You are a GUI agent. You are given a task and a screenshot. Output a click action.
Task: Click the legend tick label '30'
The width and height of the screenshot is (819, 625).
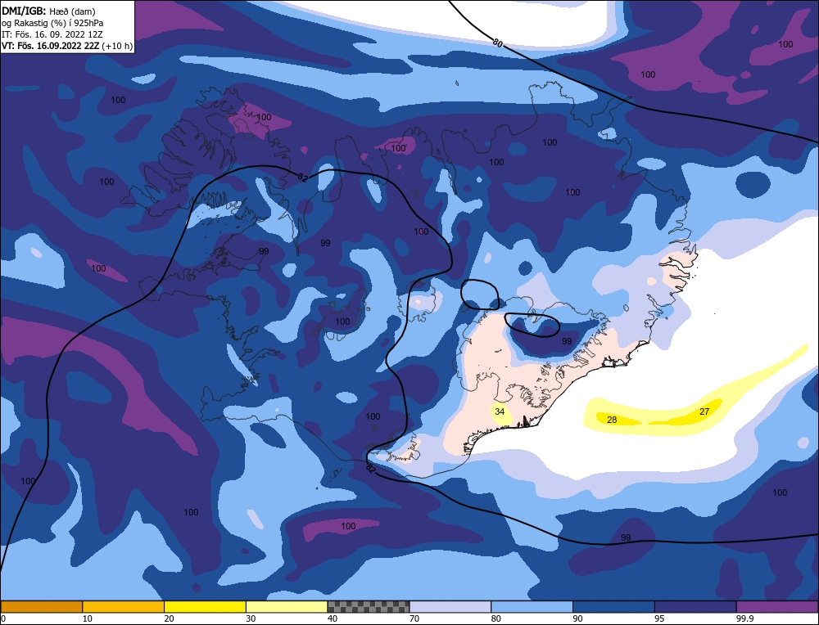click(x=251, y=618)
